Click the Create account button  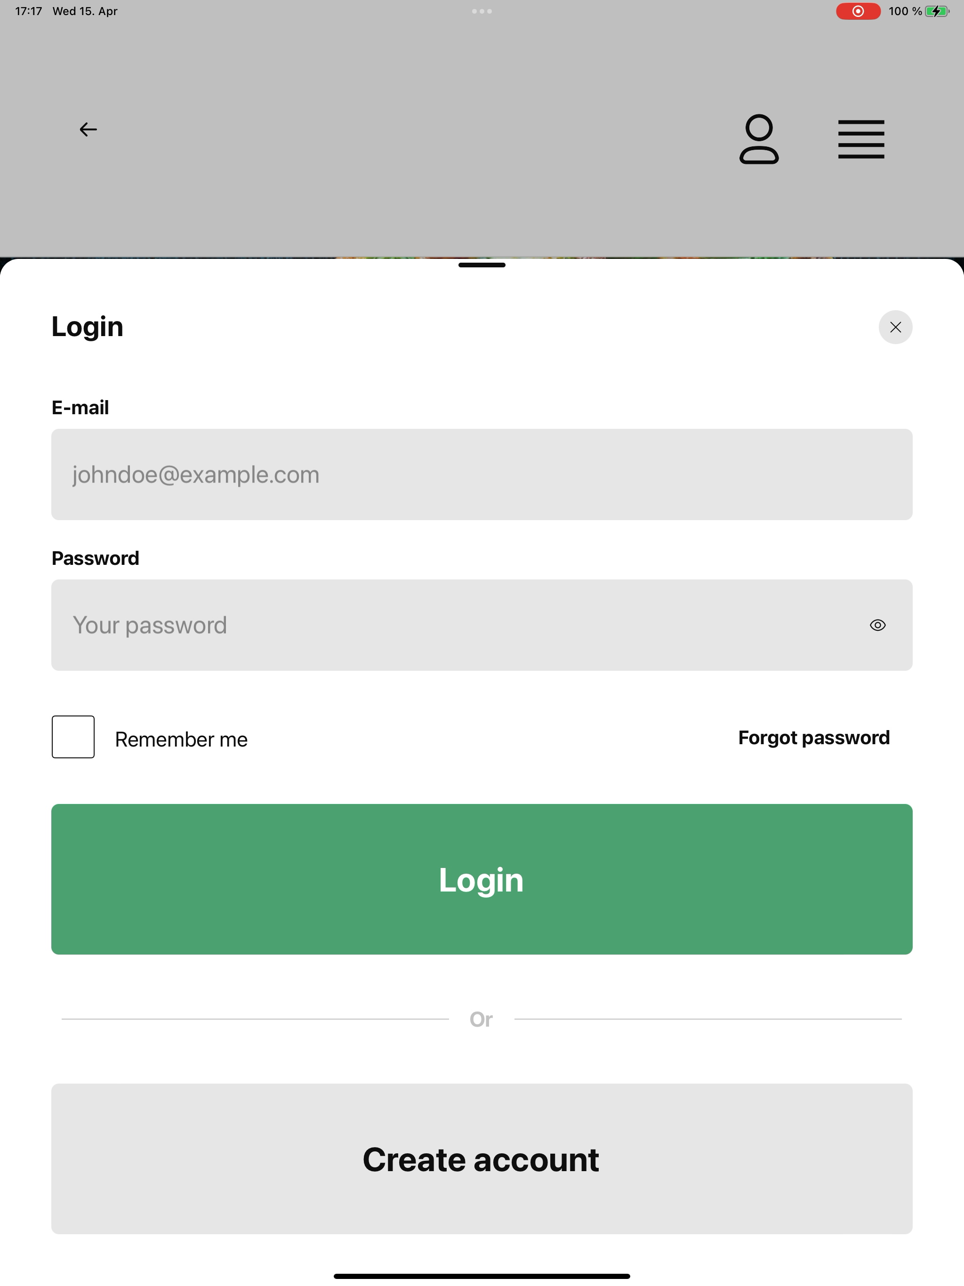tap(482, 1159)
